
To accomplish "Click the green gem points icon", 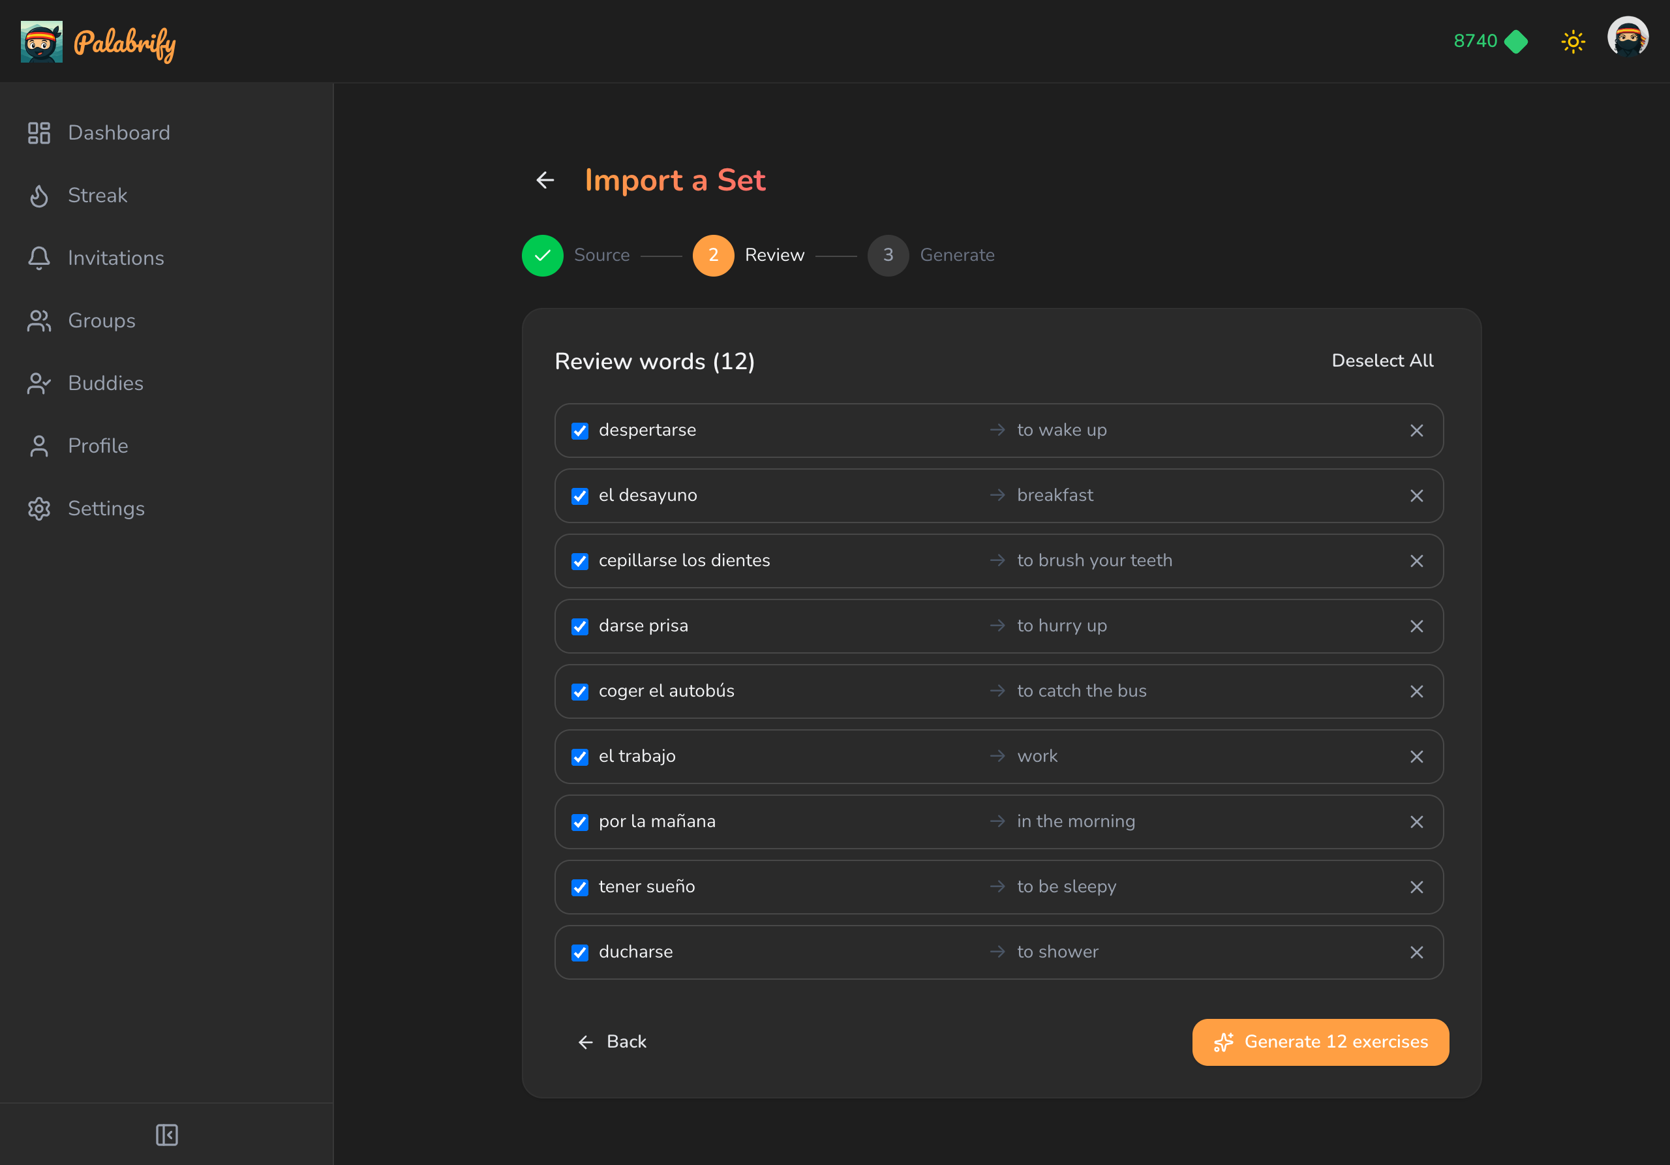I will pos(1516,42).
